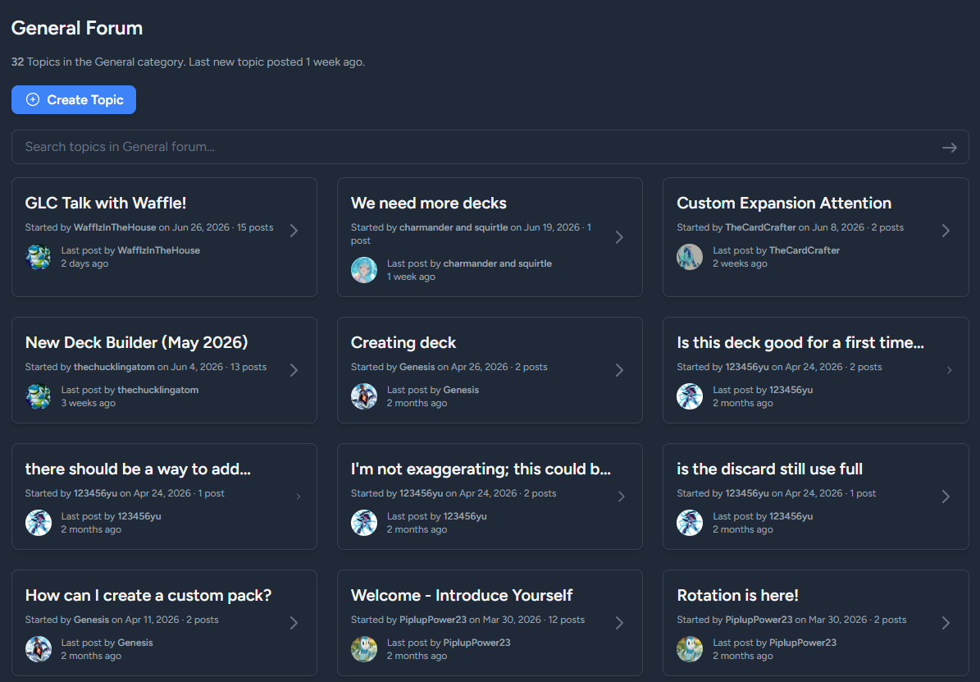Click chevron on Welcome - Introduce Yourself card

click(619, 623)
